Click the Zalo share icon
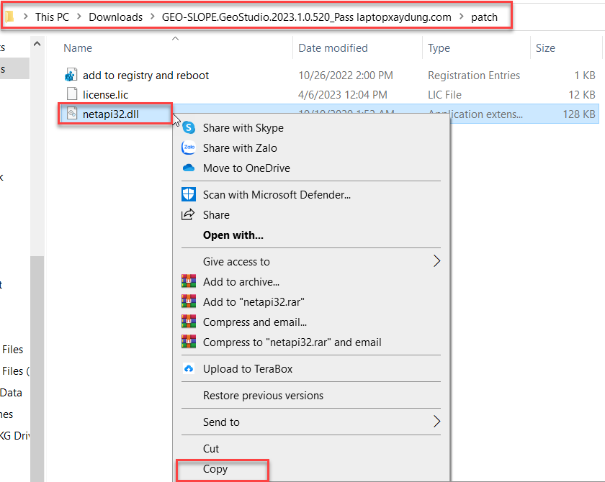605x482 pixels. [189, 147]
